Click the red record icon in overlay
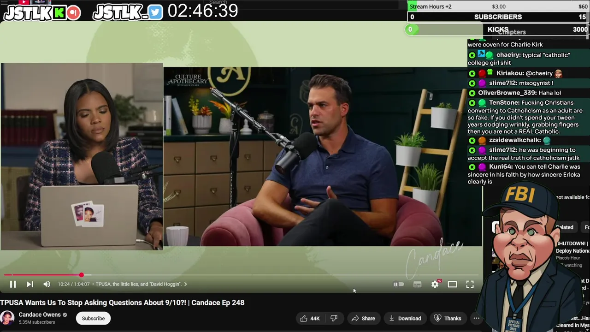Screen dimensions: 590x332 73,13
